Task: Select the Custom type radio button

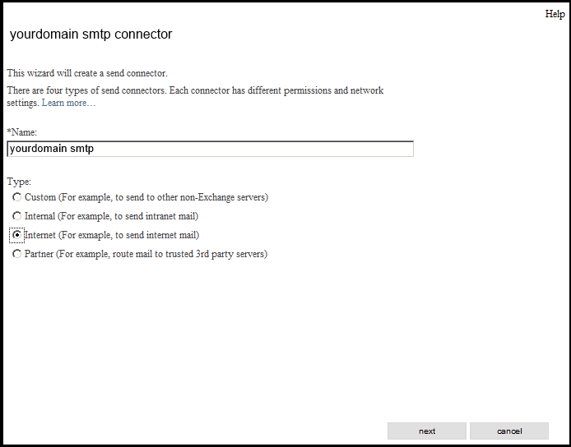Action: coord(16,197)
